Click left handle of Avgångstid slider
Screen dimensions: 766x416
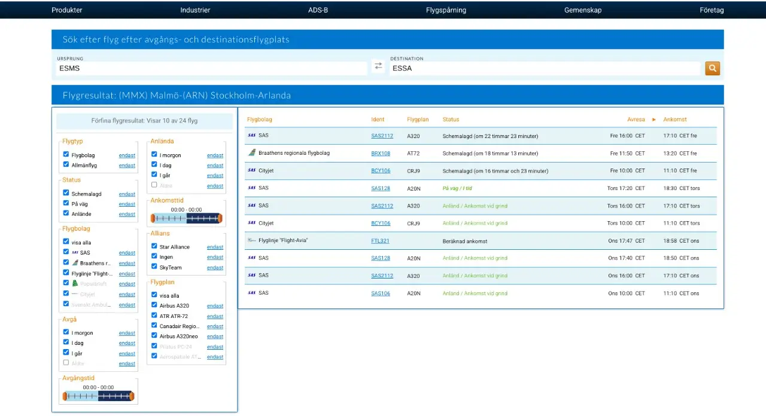click(65, 396)
